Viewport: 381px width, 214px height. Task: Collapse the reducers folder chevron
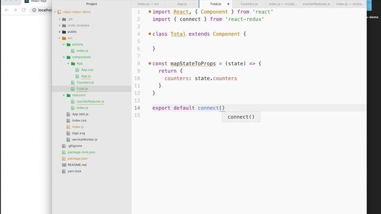(x=64, y=95)
